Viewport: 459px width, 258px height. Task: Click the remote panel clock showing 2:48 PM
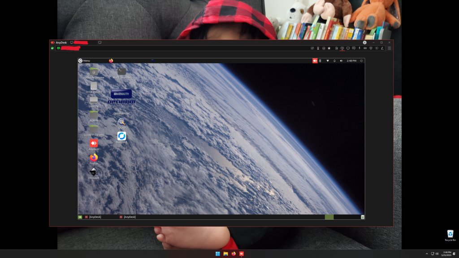pyautogui.click(x=351, y=60)
